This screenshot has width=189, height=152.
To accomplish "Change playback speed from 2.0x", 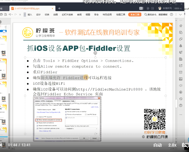I will (172, 145).
